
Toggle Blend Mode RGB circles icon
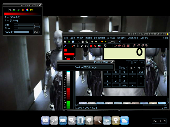[x=27, y=10]
